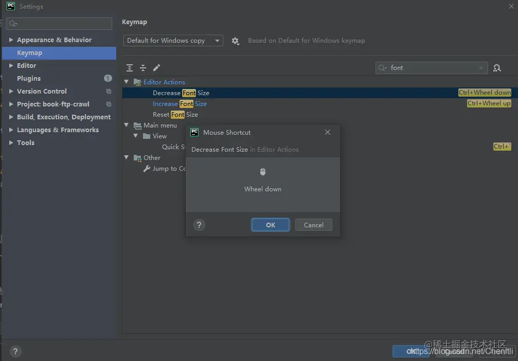Select Languages & Frameworks entry

click(x=58, y=130)
